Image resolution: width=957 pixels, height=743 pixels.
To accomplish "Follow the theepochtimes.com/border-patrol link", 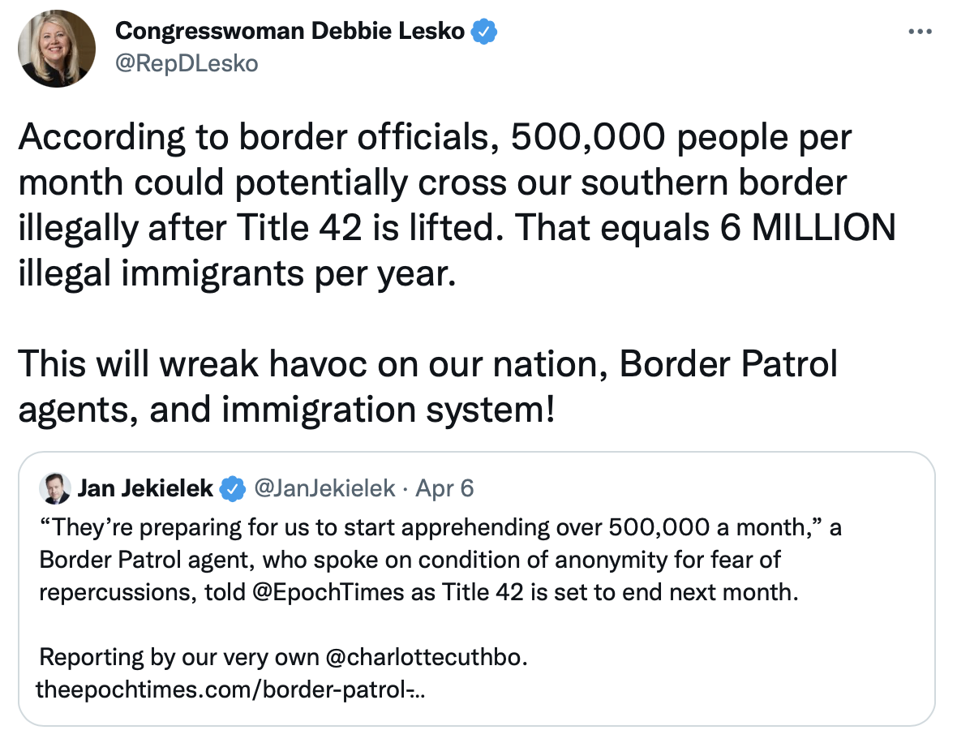I will [232, 690].
